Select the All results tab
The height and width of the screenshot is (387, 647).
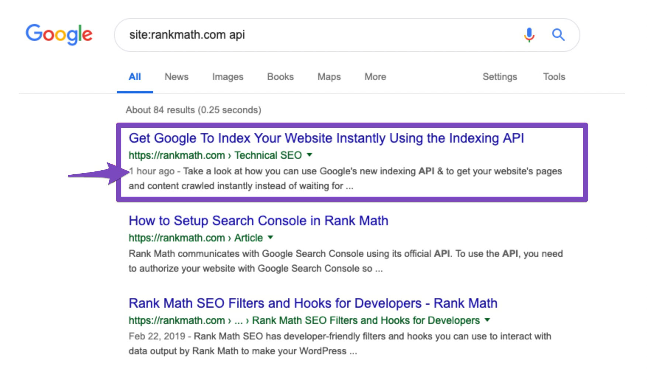135,77
